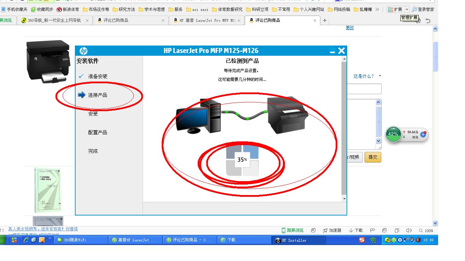This screenshot has height=261, width=465.
Task: Open the 360随身WiFi taskbar item
Action: pos(82,240)
